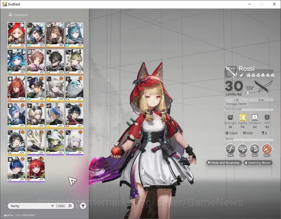The width and height of the screenshot is (281, 219).
Task: Select blue-haired fox-eared boy card in last row
Action: [x=16, y=169]
